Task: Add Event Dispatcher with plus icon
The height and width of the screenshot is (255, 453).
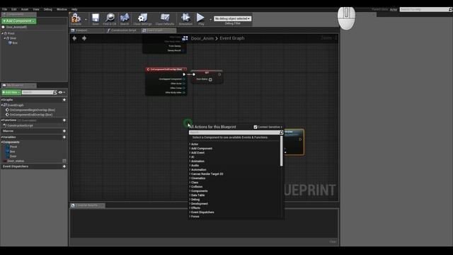Action: click(x=64, y=166)
